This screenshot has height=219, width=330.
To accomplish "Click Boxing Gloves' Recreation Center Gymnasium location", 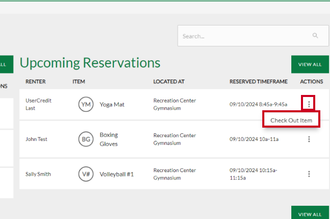I will click(175, 139).
